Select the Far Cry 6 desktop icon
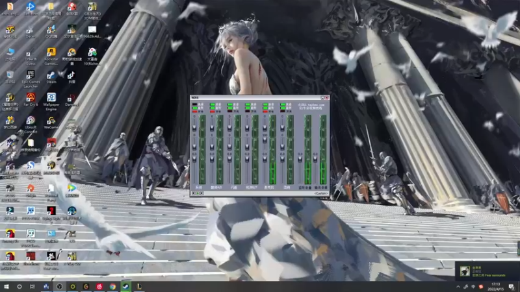The width and height of the screenshot is (520, 292). click(31, 99)
